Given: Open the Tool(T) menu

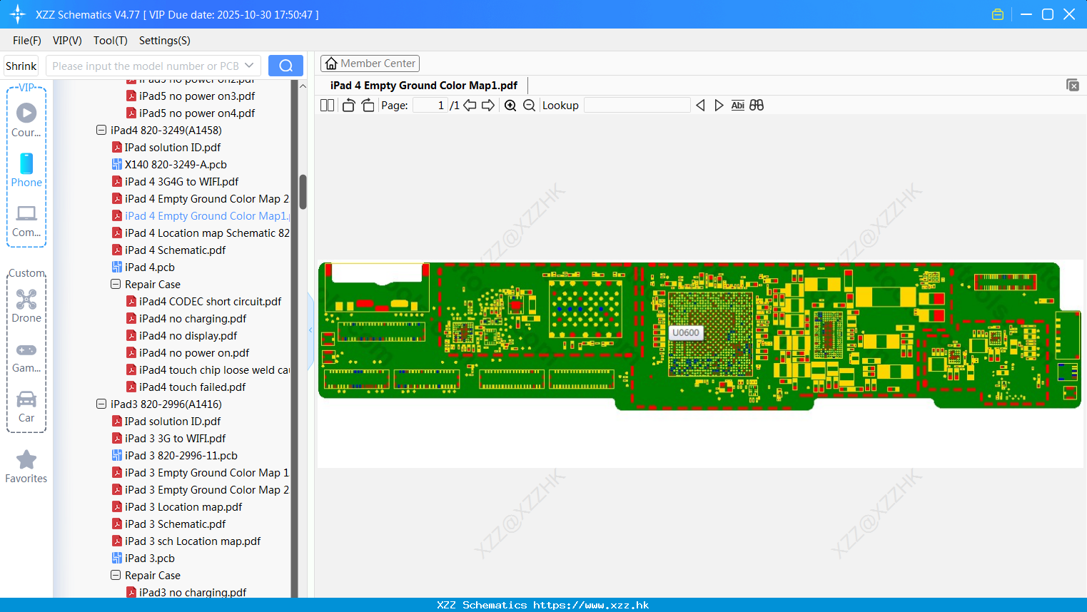Looking at the screenshot, I should pyautogui.click(x=111, y=41).
